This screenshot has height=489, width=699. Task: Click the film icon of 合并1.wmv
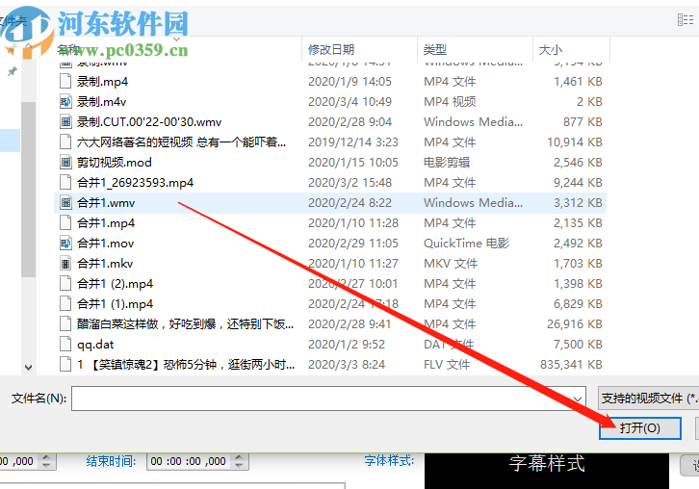coord(65,203)
